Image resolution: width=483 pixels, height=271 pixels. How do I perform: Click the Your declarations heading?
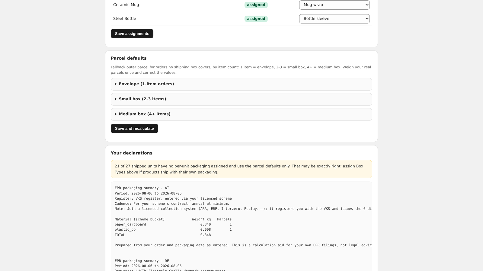click(x=132, y=153)
